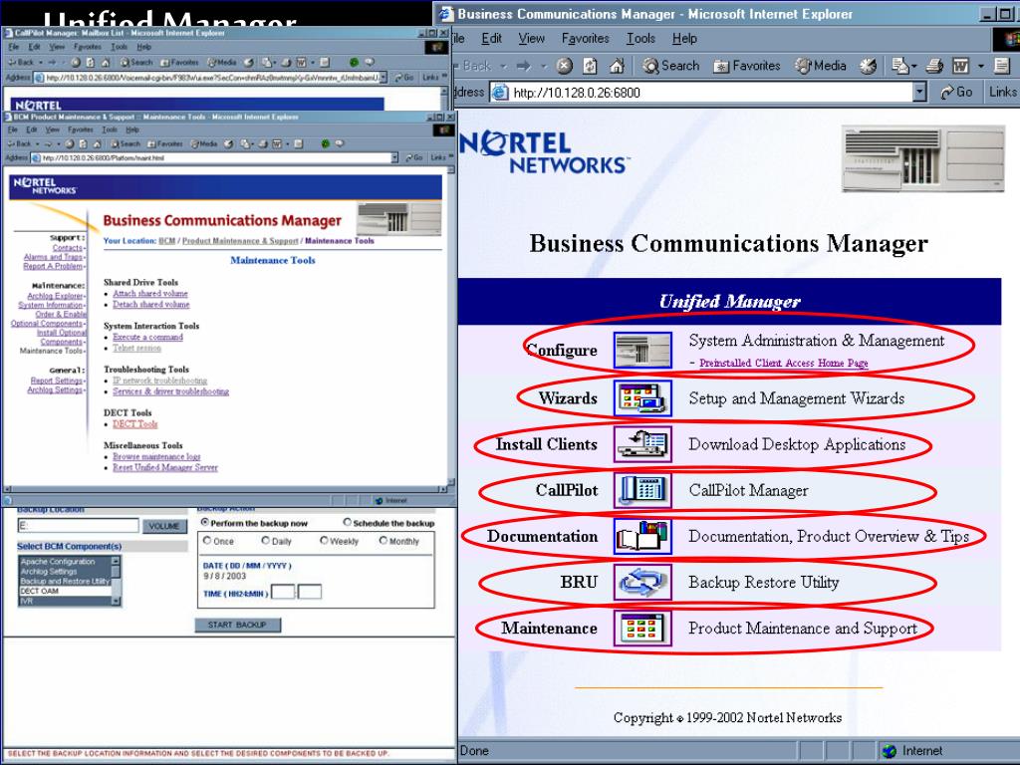Open History icon in the main browser toolbar
Image resolution: width=1020 pixels, height=765 pixels.
(x=868, y=66)
